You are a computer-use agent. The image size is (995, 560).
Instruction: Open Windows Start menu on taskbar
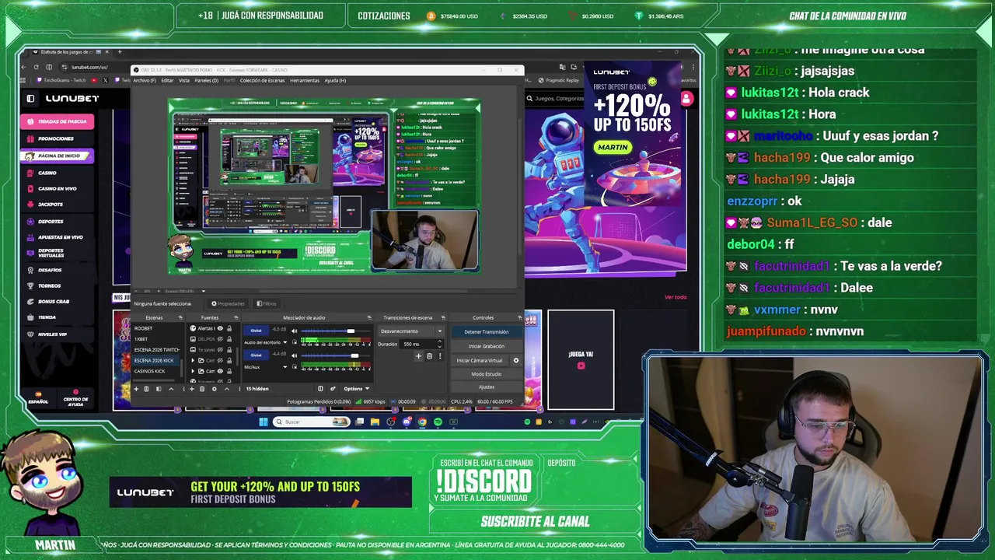(264, 422)
